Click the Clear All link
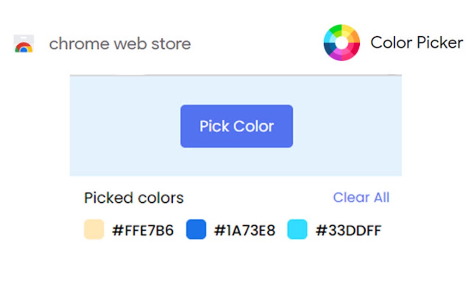 [361, 198]
